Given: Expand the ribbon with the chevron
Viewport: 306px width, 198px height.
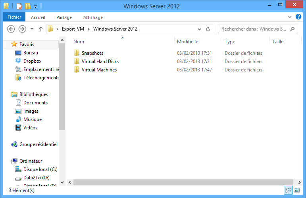Looking at the screenshot, I should click(290, 17).
